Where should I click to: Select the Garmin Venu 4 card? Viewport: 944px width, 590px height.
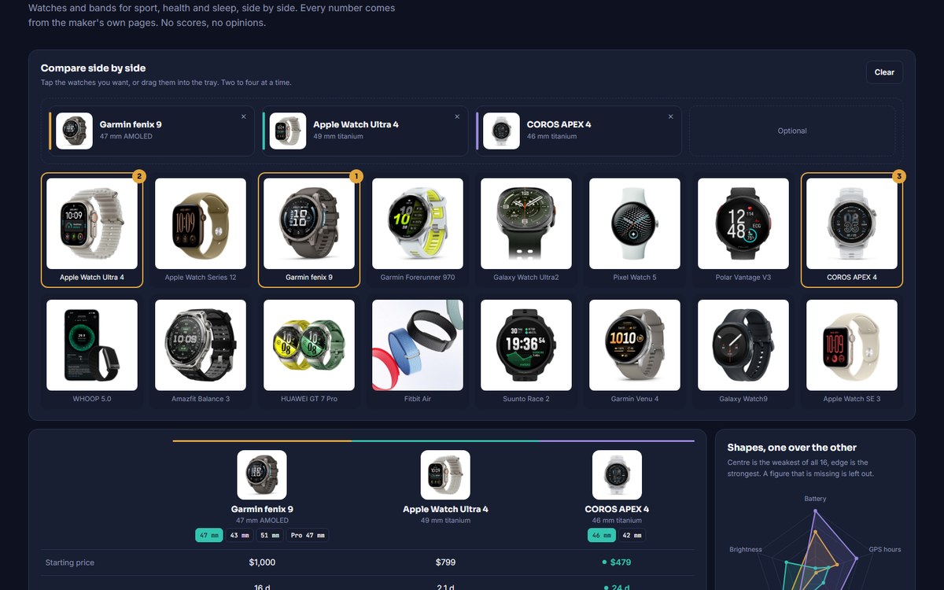[635, 352]
